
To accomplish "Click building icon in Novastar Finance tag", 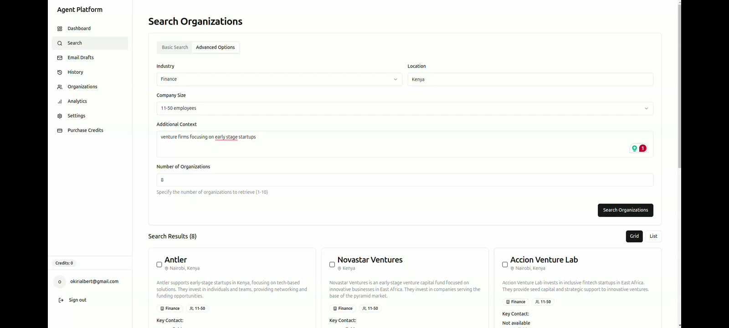I will click(x=335, y=308).
